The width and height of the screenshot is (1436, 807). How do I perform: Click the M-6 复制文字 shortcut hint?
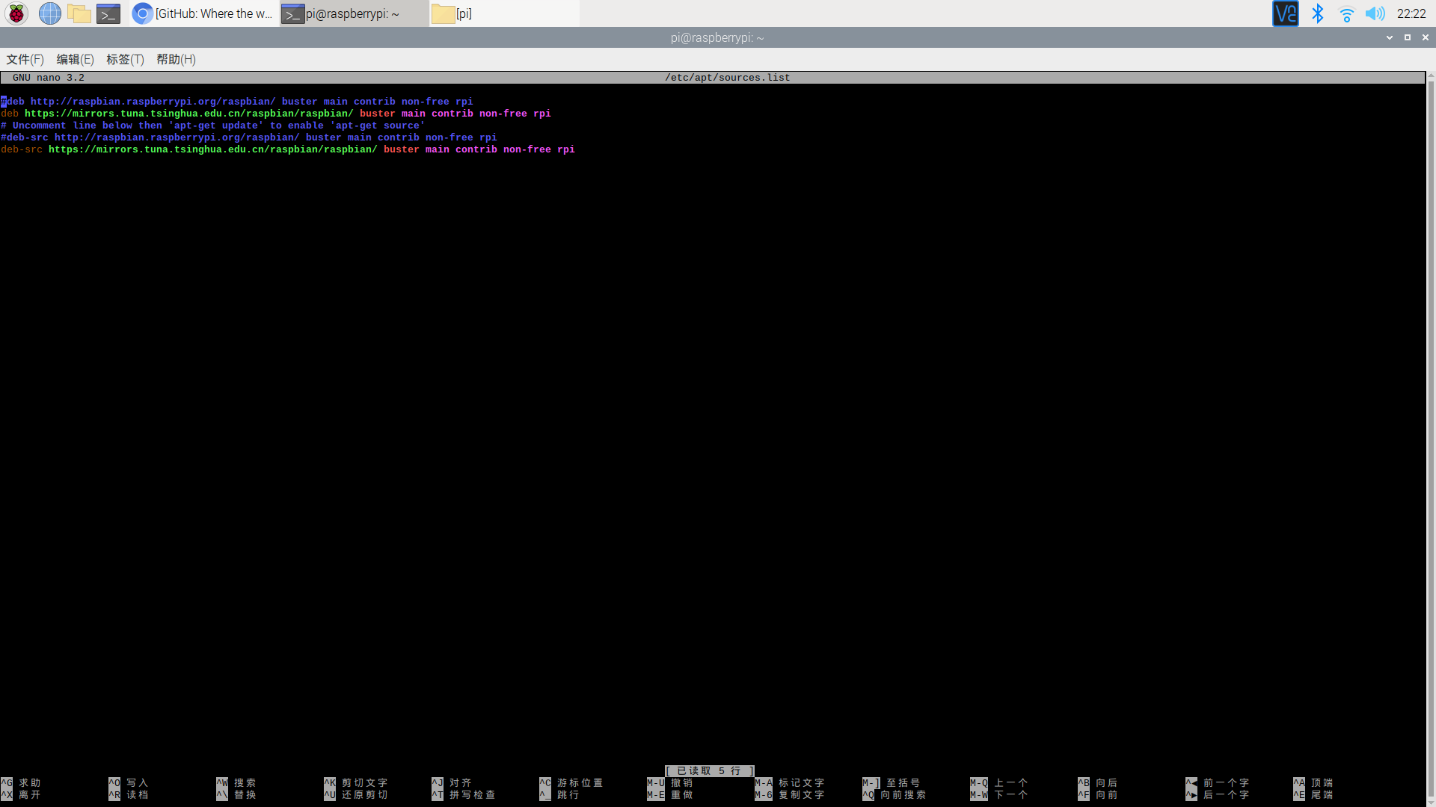click(x=790, y=795)
